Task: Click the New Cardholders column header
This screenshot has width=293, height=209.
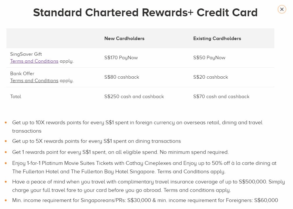Action: pos(124,38)
